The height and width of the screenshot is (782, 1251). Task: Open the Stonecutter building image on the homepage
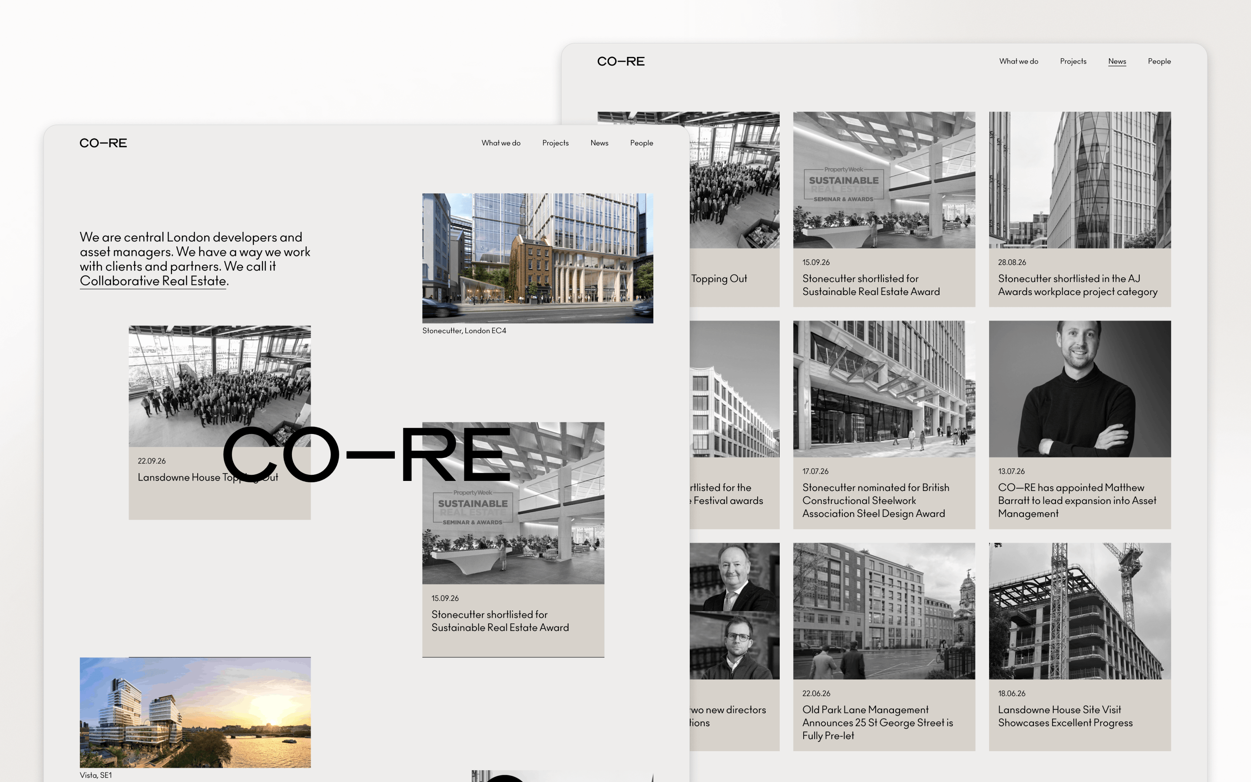point(538,258)
